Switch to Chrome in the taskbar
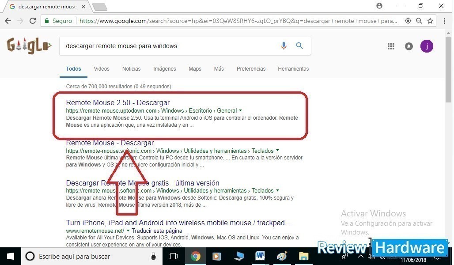The image size is (454, 265). tap(196, 256)
